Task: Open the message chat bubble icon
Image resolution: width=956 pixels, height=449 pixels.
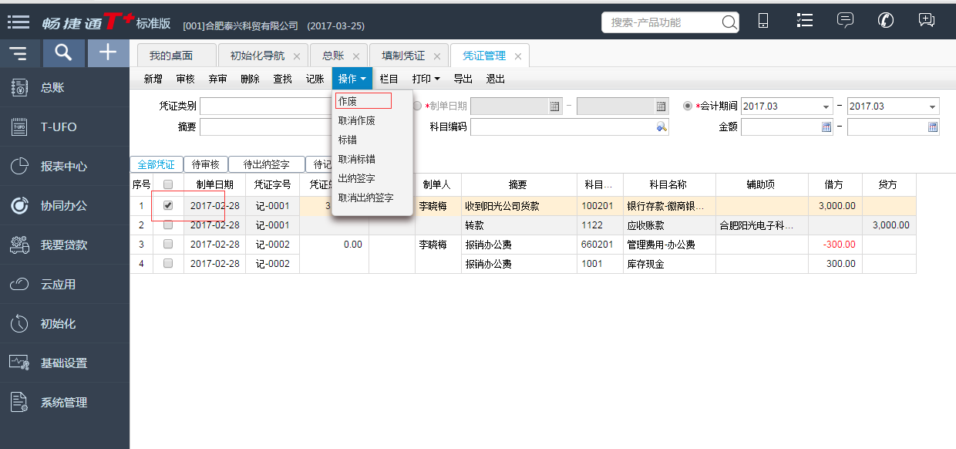Action: (x=845, y=21)
